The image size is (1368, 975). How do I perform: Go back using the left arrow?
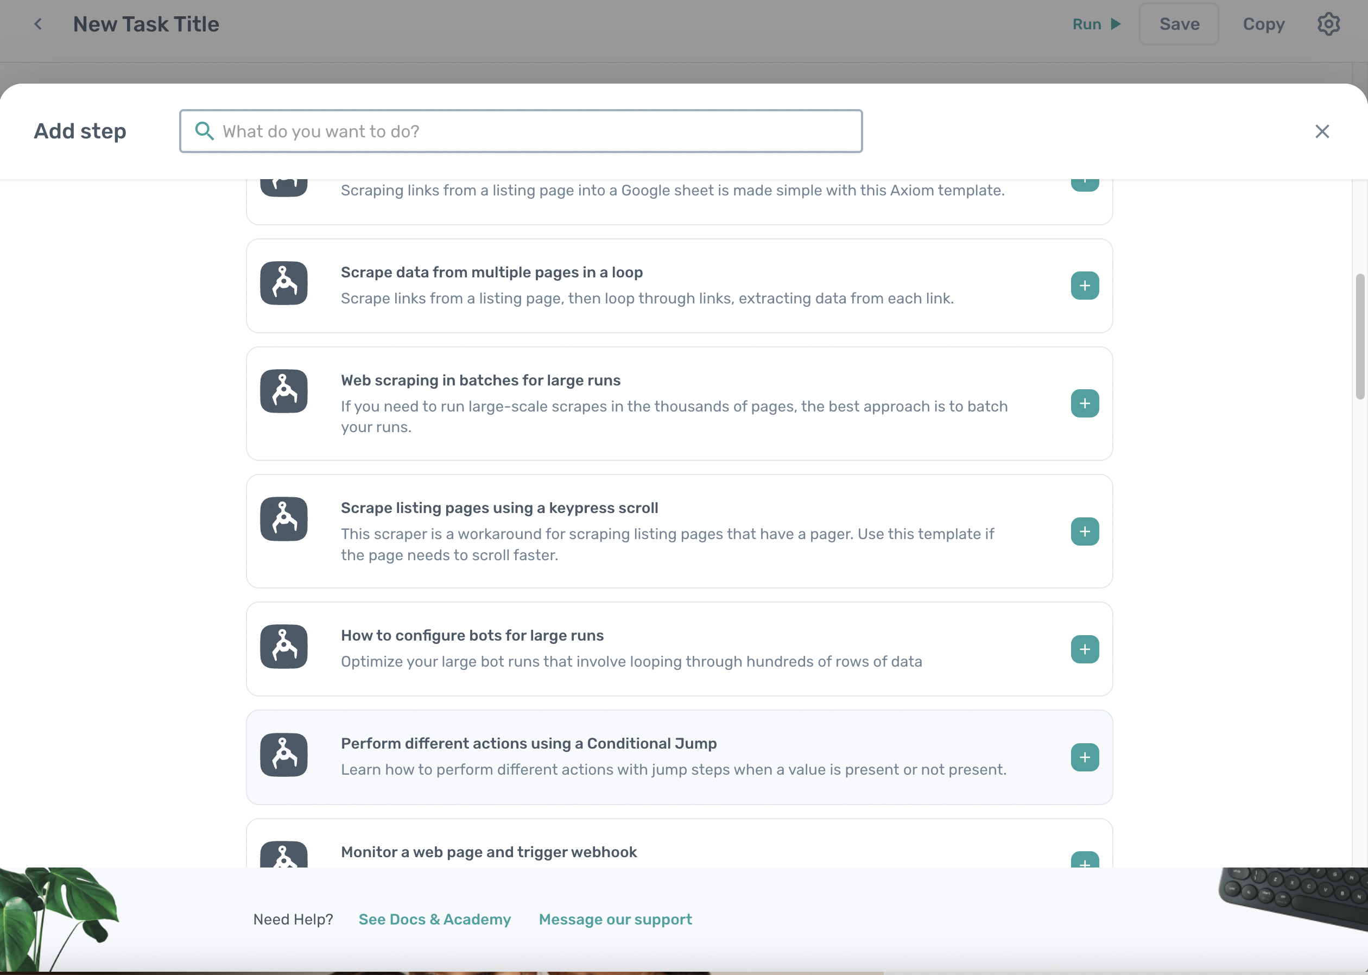click(38, 24)
